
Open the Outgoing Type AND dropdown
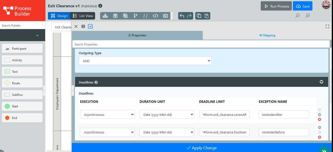145,61
